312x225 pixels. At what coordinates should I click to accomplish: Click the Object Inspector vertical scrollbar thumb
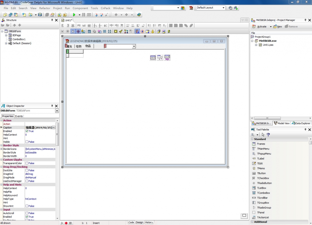point(57,134)
